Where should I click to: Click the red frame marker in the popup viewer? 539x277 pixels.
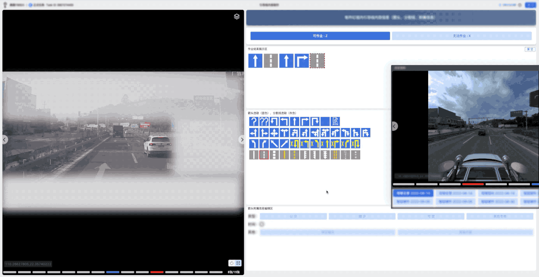coord(473,184)
